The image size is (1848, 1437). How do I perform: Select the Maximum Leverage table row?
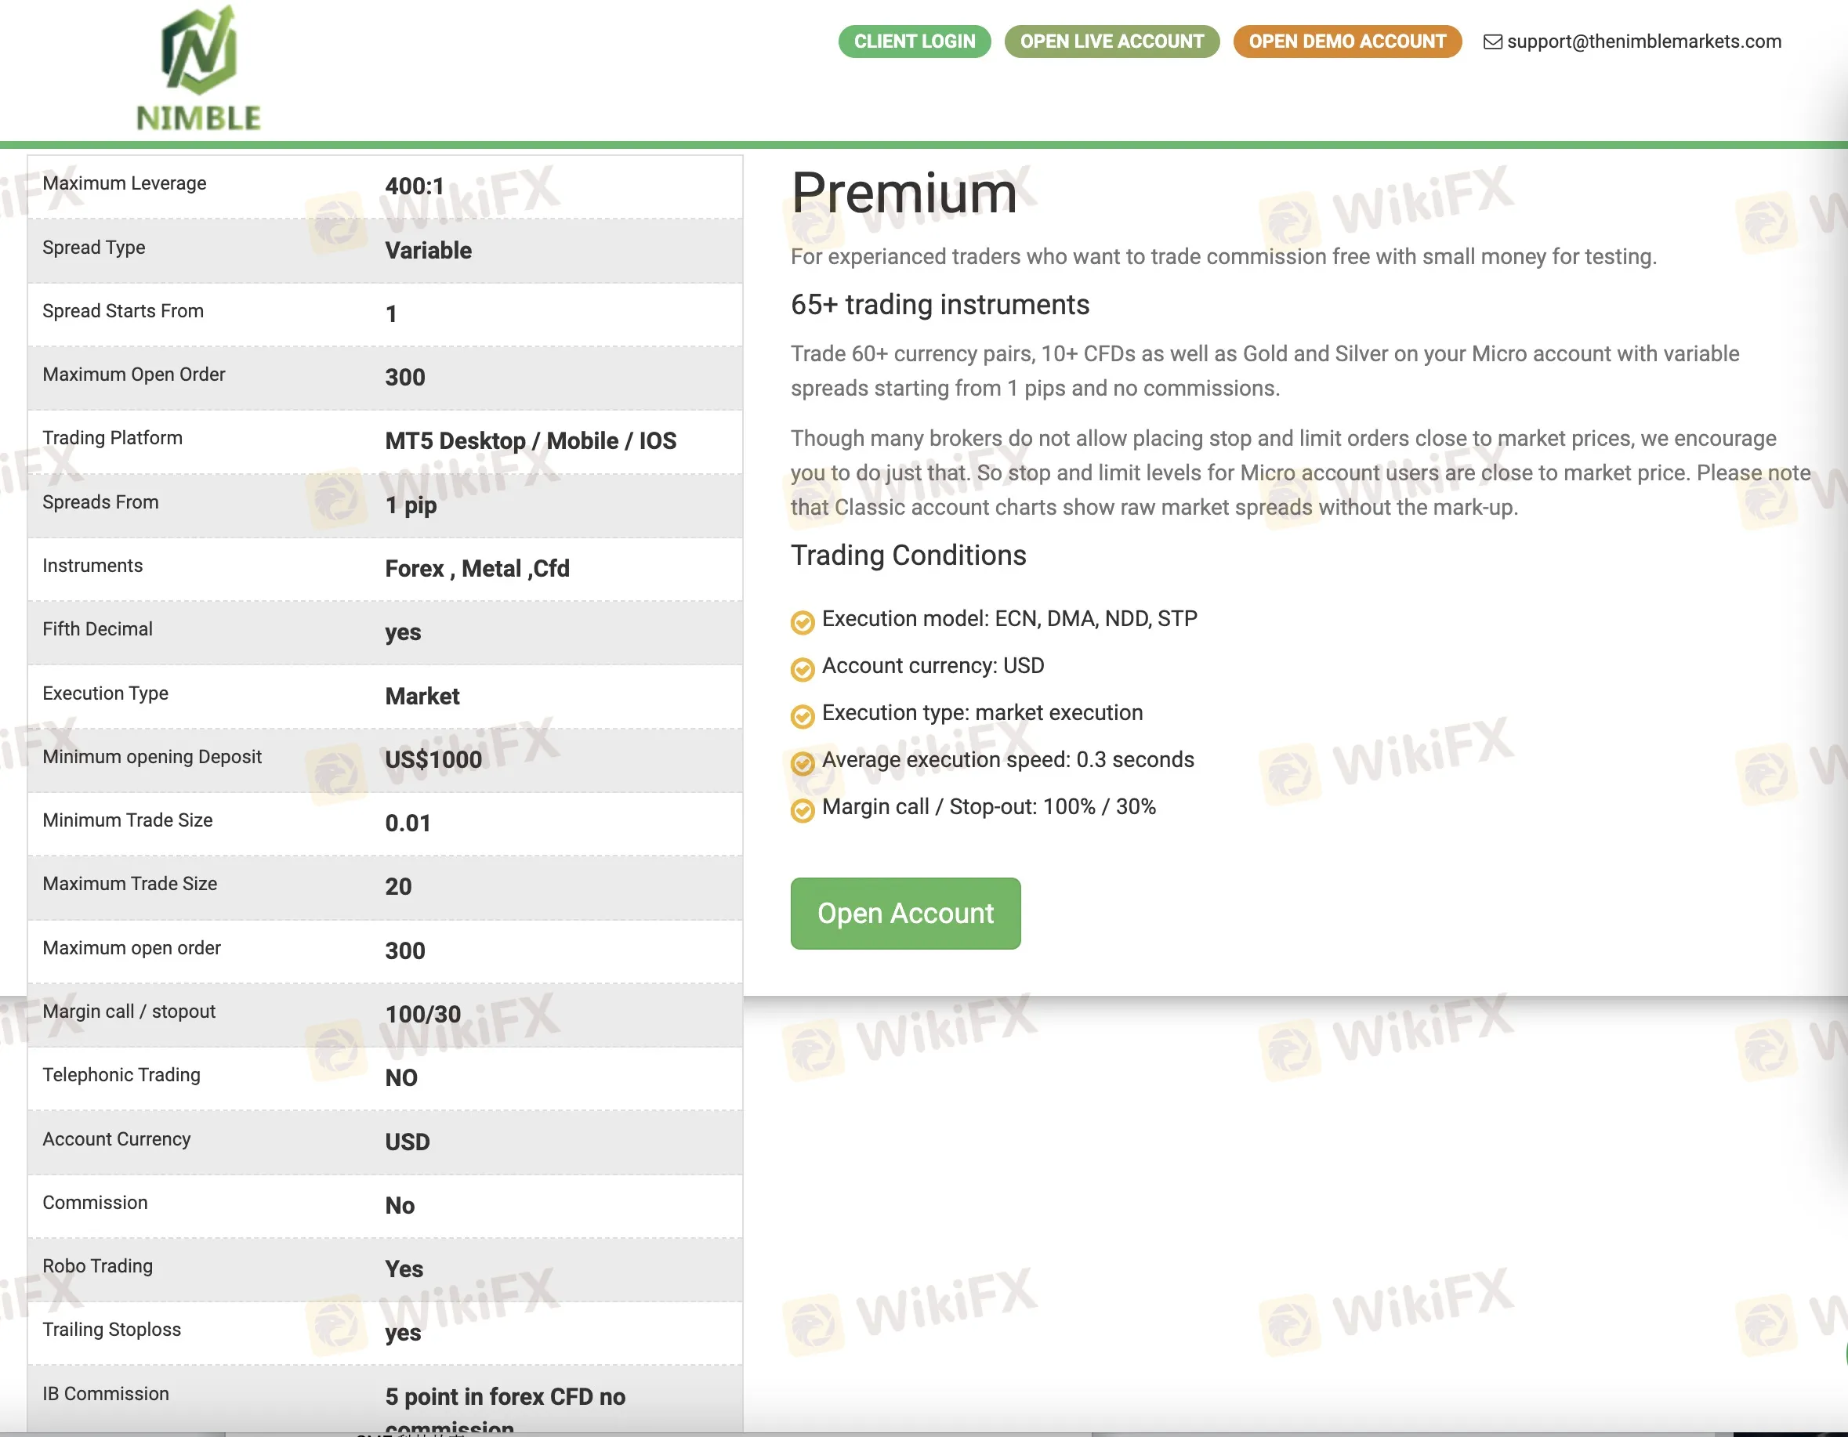[x=385, y=185]
